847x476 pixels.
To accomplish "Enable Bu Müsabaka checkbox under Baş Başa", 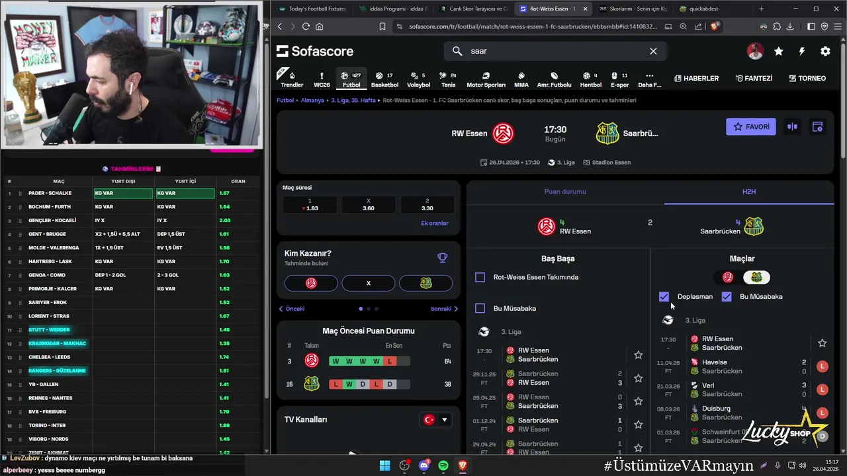I will tap(480, 308).
